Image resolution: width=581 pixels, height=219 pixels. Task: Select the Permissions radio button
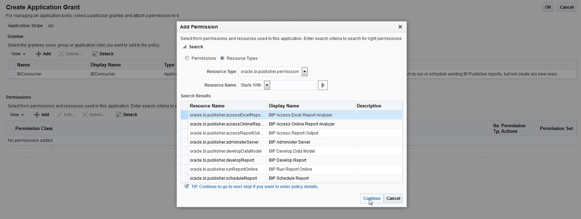pos(187,58)
